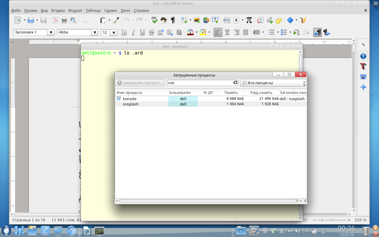This screenshot has height=237, width=379.
Task: Click the Export as PDF icon
Action: click(x=55, y=20)
